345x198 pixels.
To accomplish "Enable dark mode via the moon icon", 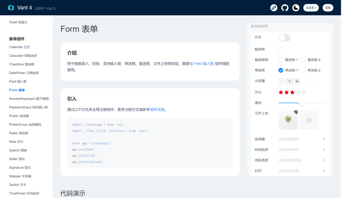I will point(295,7).
